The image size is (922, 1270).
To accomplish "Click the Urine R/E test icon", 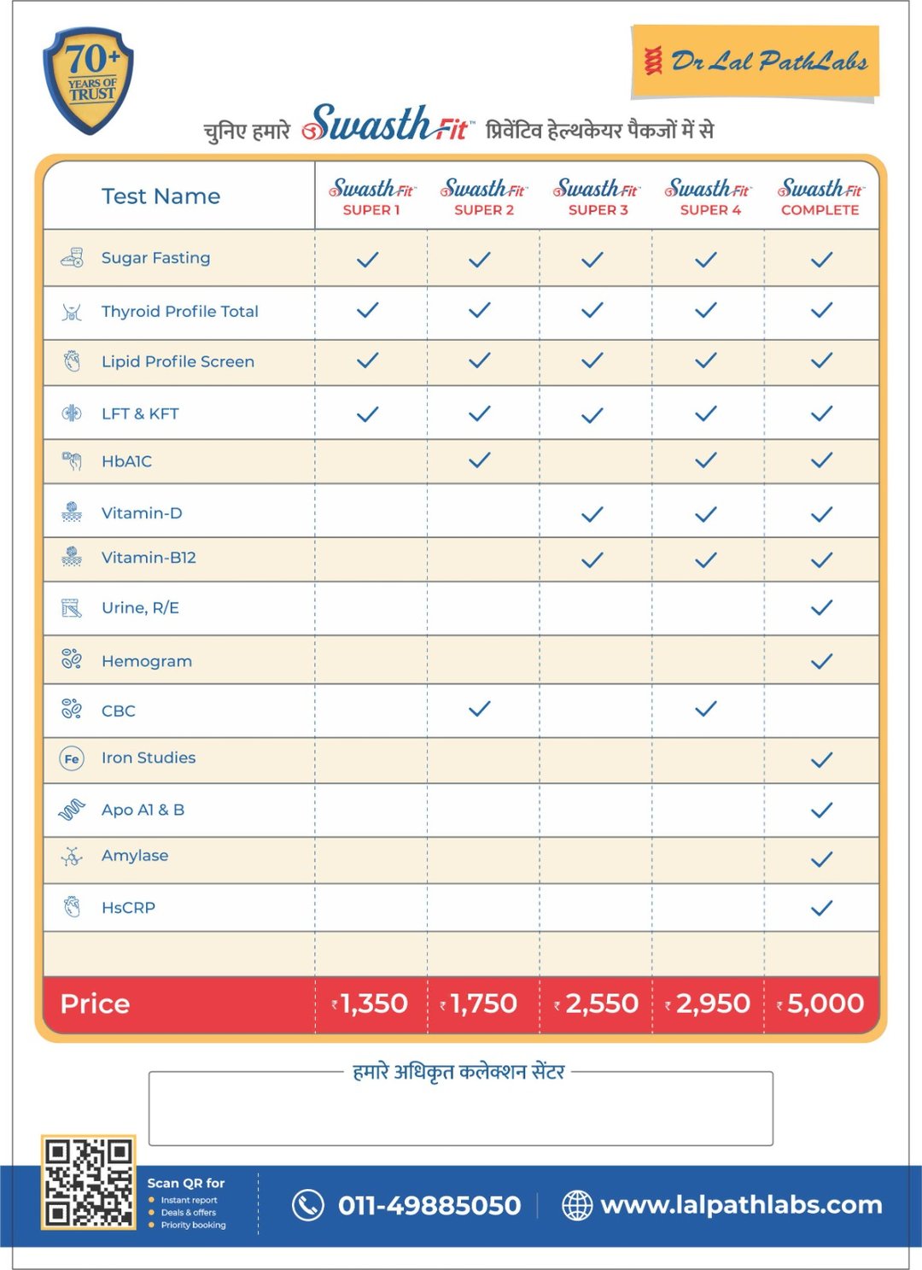I will coord(72,608).
